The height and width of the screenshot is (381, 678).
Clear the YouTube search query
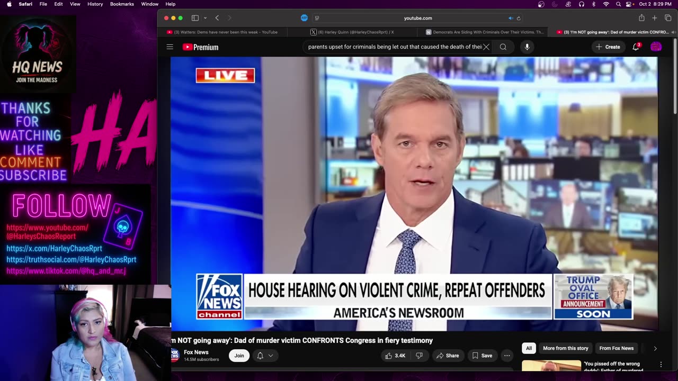coord(486,47)
